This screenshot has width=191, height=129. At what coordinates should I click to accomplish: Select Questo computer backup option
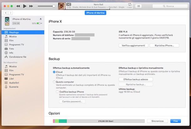pyautogui.click(x=54, y=82)
